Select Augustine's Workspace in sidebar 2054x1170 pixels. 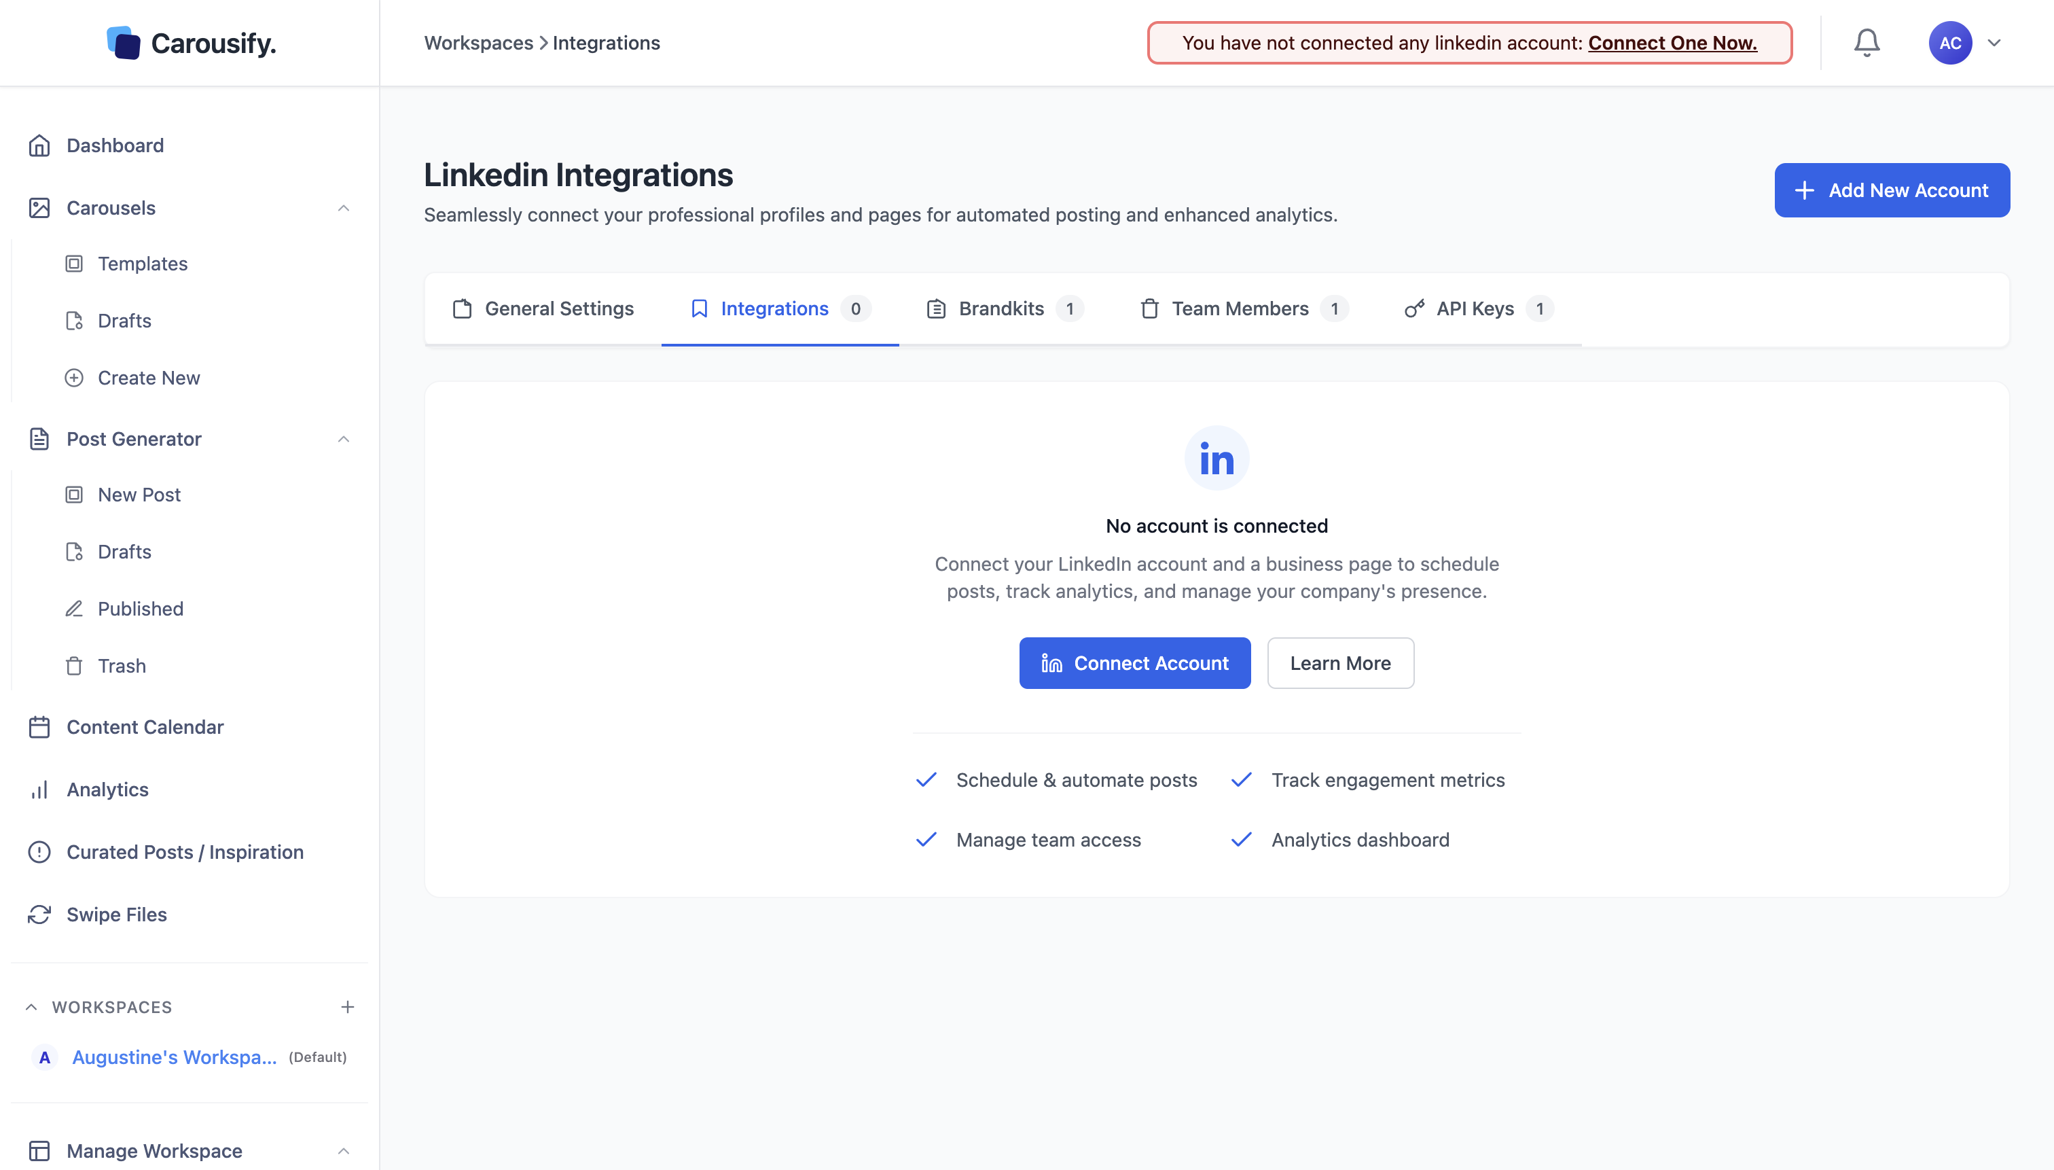pos(175,1057)
